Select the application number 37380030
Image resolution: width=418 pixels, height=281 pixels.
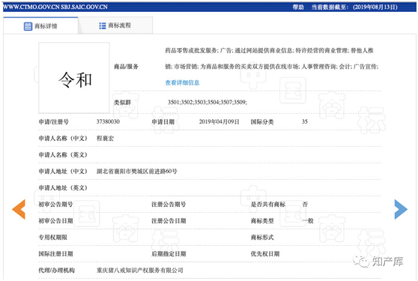pyautogui.click(x=108, y=122)
